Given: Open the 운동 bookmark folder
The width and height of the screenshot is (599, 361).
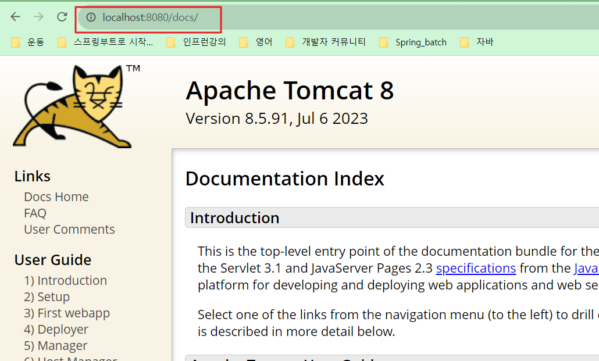Looking at the screenshot, I should click(28, 42).
